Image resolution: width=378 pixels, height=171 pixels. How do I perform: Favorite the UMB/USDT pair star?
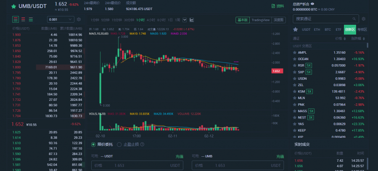(x=13, y=6)
